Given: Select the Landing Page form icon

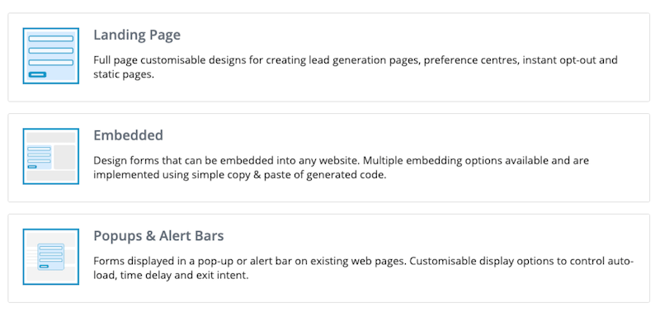Looking at the screenshot, I should click(x=51, y=55).
